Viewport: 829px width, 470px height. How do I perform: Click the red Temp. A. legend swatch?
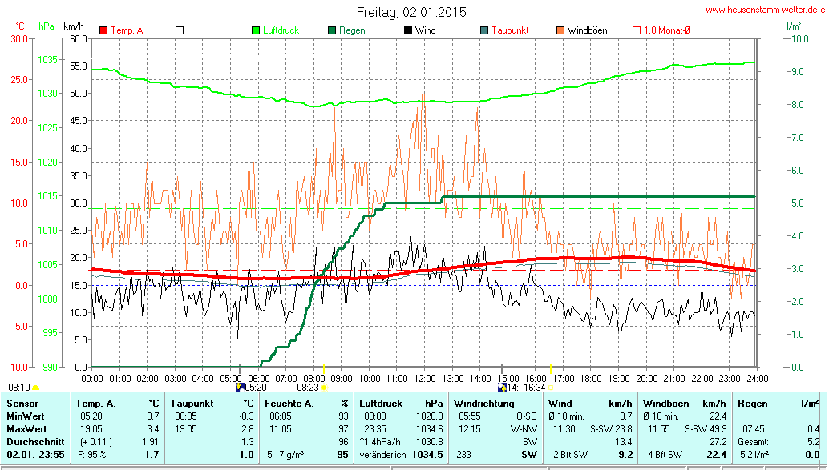click(103, 30)
